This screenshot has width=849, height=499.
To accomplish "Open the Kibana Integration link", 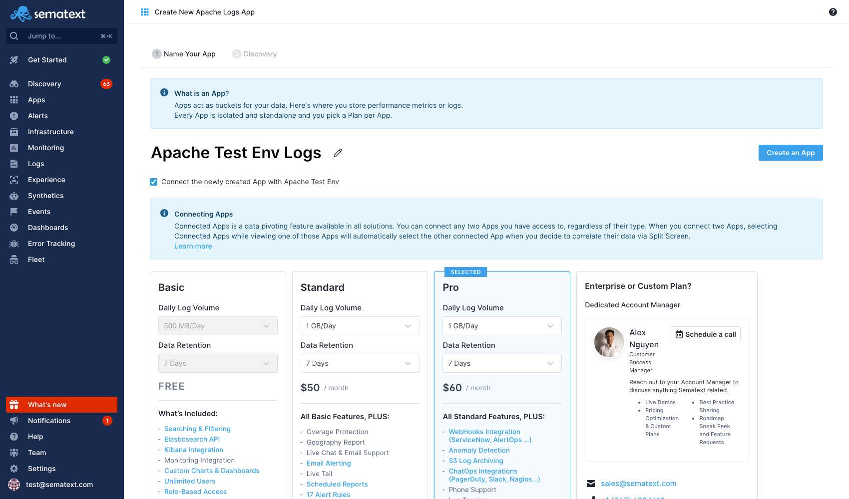I will point(194,450).
